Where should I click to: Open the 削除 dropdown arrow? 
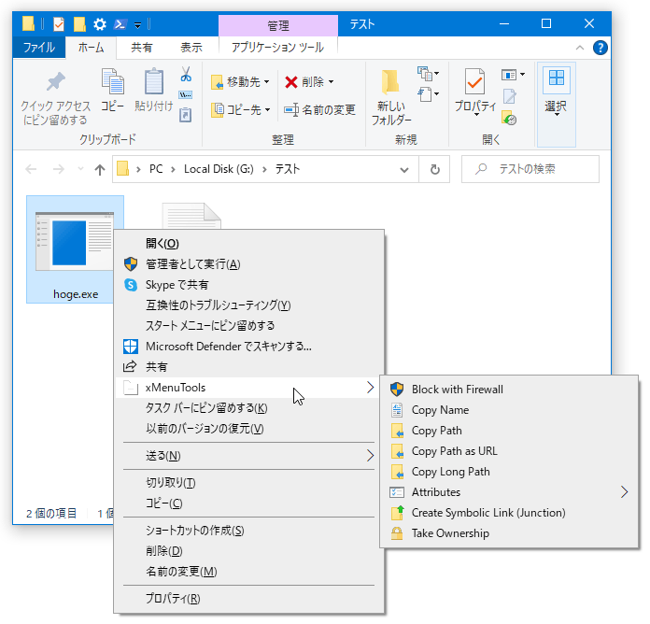click(331, 82)
